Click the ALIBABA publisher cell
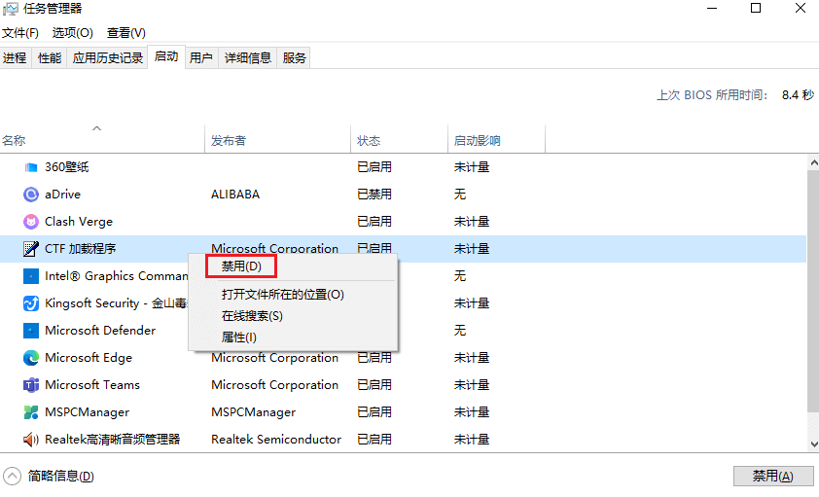The height and width of the screenshot is (497, 819). (x=235, y=195)
